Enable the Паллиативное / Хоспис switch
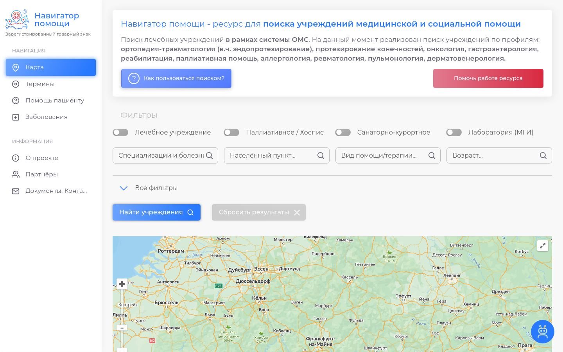The width and height of the screenshot is (563, 352). click(231, 133)
